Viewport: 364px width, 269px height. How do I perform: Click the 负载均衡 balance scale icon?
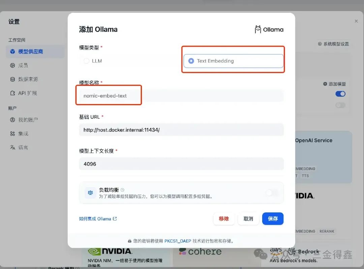[90, 193]
